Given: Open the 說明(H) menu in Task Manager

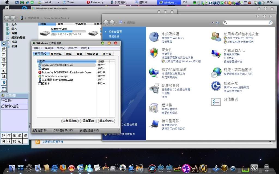Looking at the screenshot, I should coord(85,48).
